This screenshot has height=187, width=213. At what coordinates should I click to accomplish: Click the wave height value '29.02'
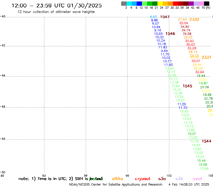(x=188, y=37)
